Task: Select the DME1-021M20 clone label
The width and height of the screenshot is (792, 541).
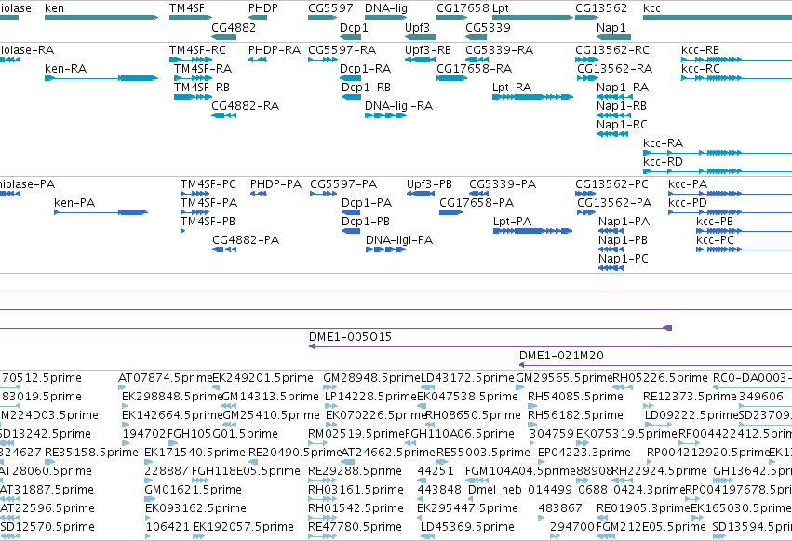Action: pos(561,356)
